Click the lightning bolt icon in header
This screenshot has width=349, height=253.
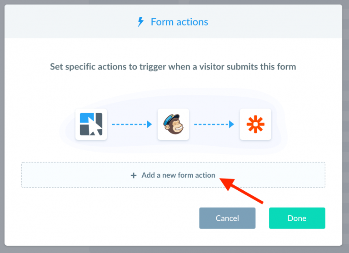click(x=140, y=22)
